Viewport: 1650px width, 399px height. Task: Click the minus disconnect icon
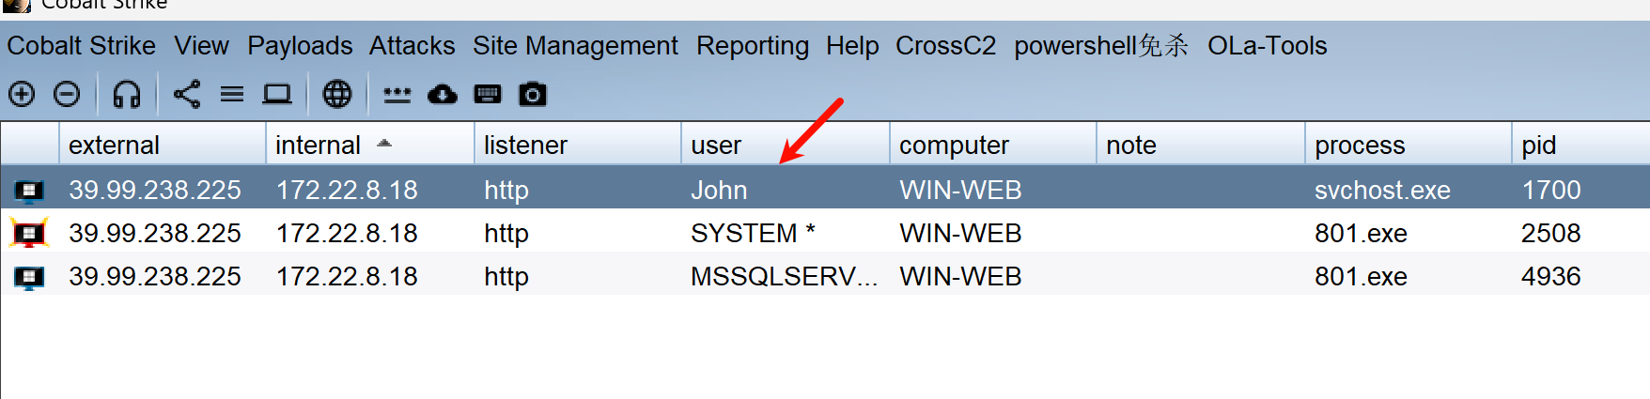(x=67, y=94)
